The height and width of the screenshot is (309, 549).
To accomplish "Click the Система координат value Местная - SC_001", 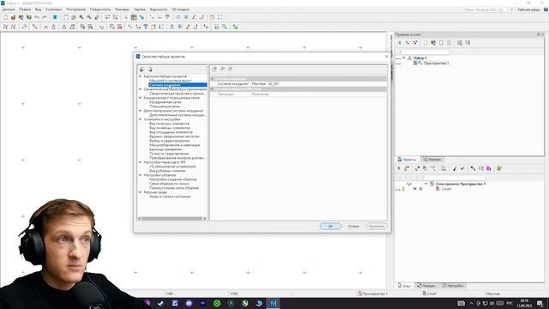I will tap(265, 84).
